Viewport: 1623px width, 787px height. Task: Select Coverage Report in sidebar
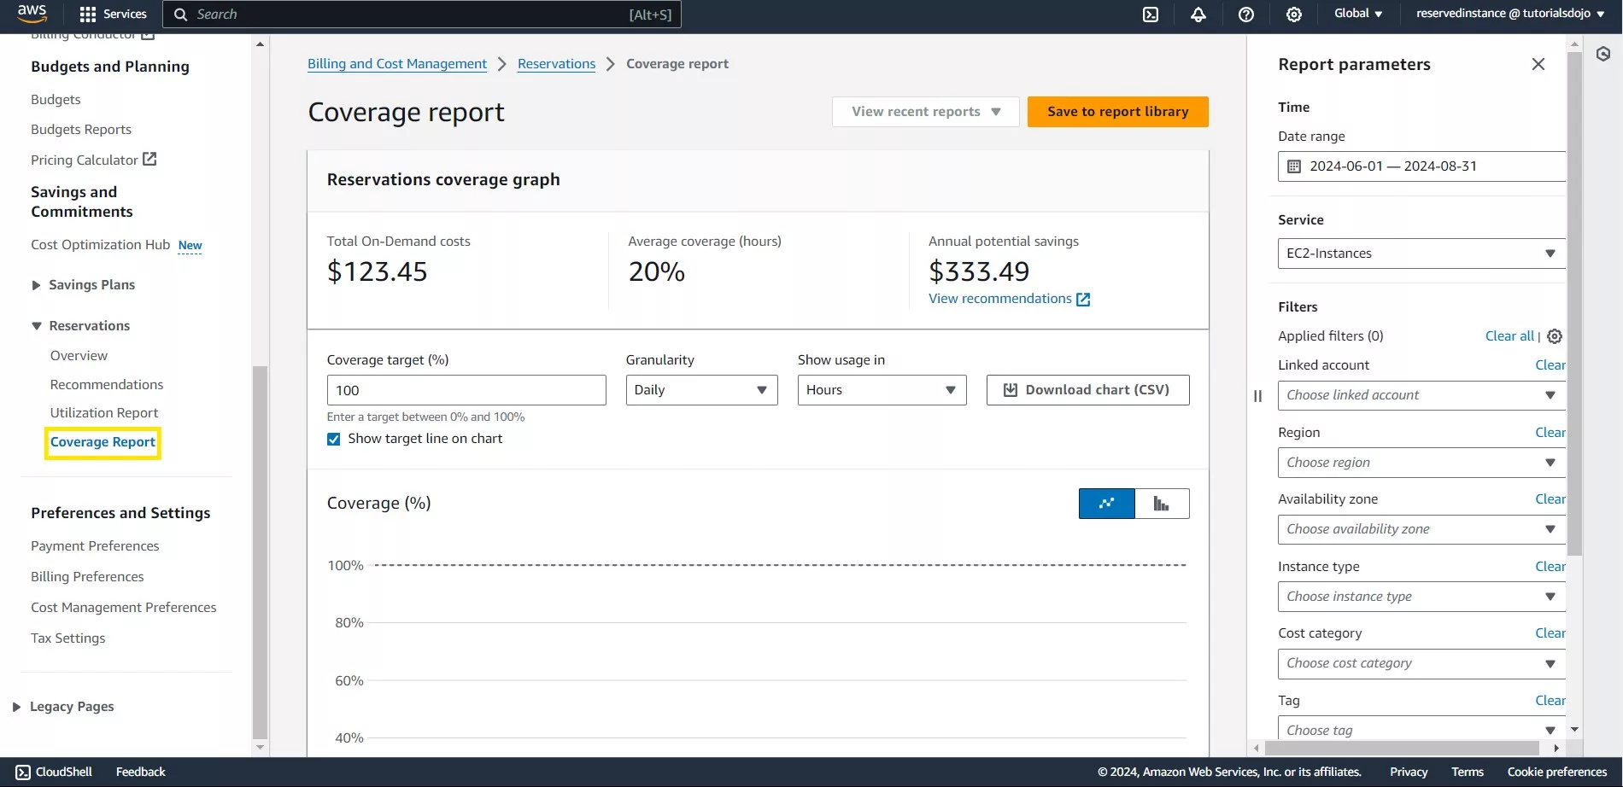click(x=103, y=442)
